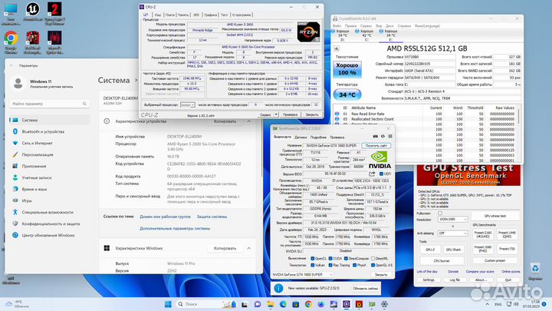Toggle the Ray Tracing checkbox in GPU-Z

click(x=330, y=265)
